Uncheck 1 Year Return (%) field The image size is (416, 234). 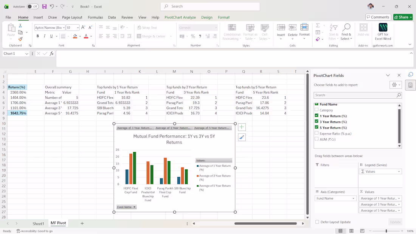(317, 116)
